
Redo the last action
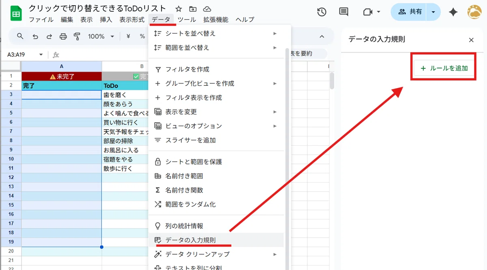coord(49,36)
